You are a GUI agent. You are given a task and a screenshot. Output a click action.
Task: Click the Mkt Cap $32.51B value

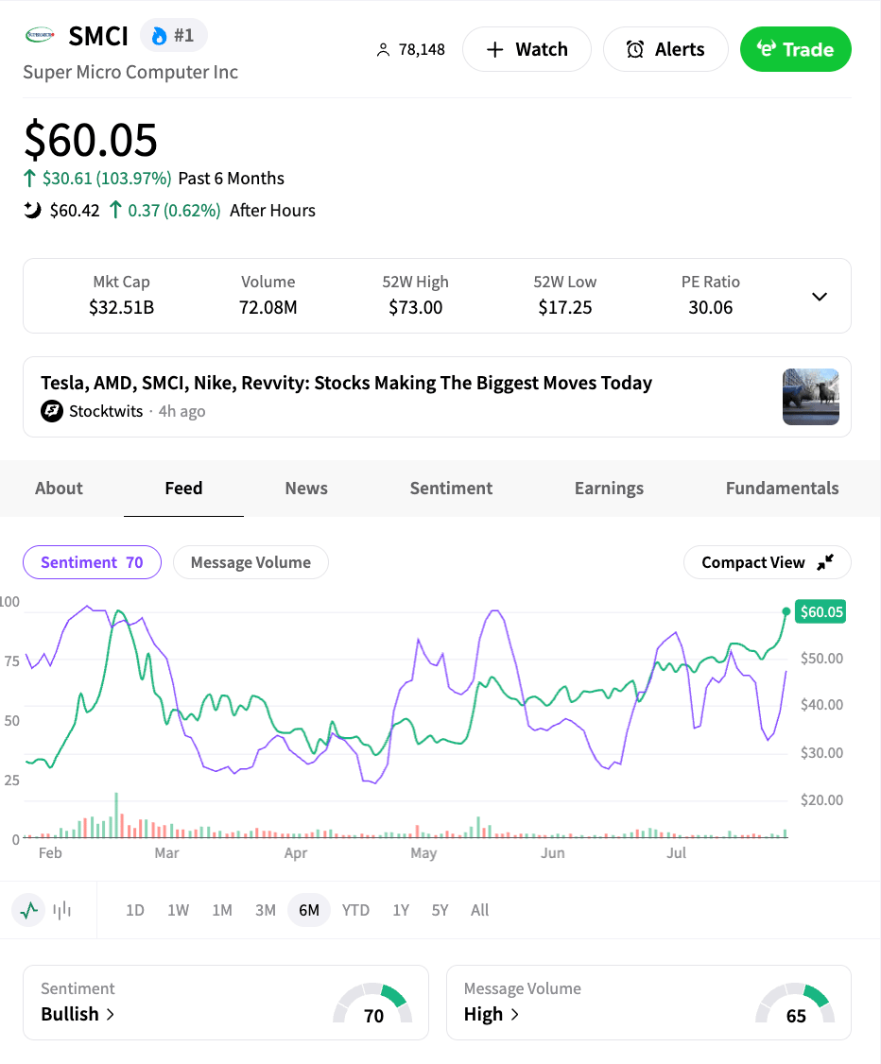[122, 307]
